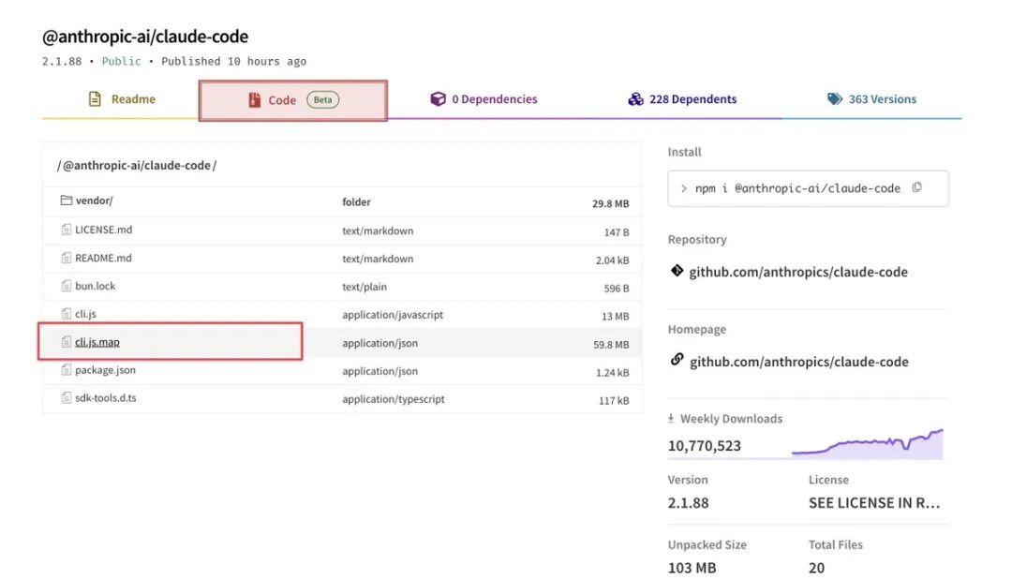This screenshot has height=580, width=1012.
Task: Open the package.json file
Action: [x=105, y=370]
